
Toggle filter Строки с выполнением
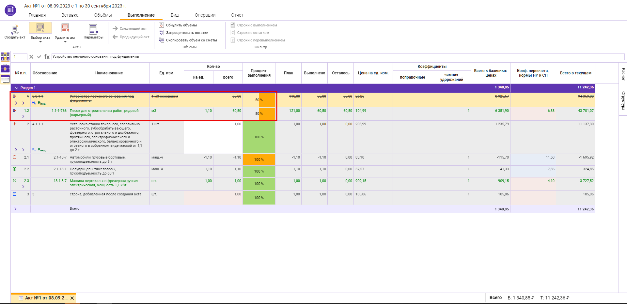tap(257, 25)
